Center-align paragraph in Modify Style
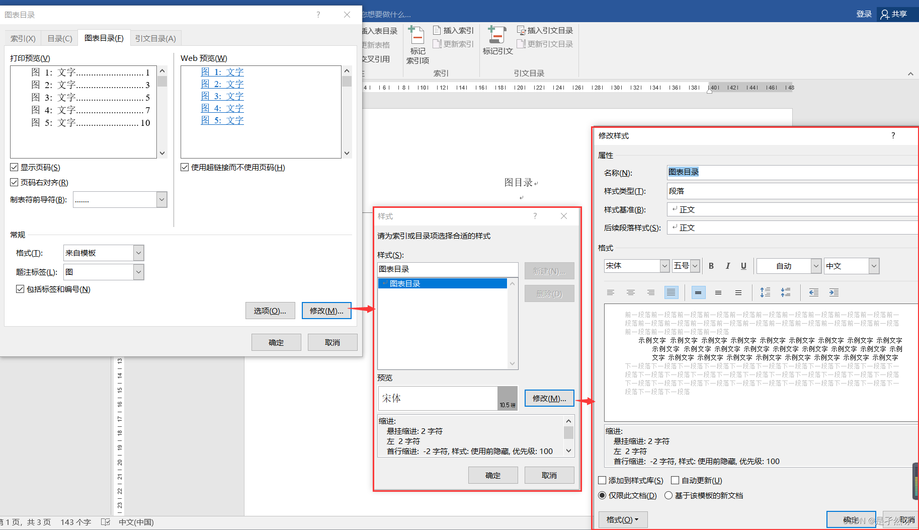This screenshot has width=919, height=530. coord(631,292)
